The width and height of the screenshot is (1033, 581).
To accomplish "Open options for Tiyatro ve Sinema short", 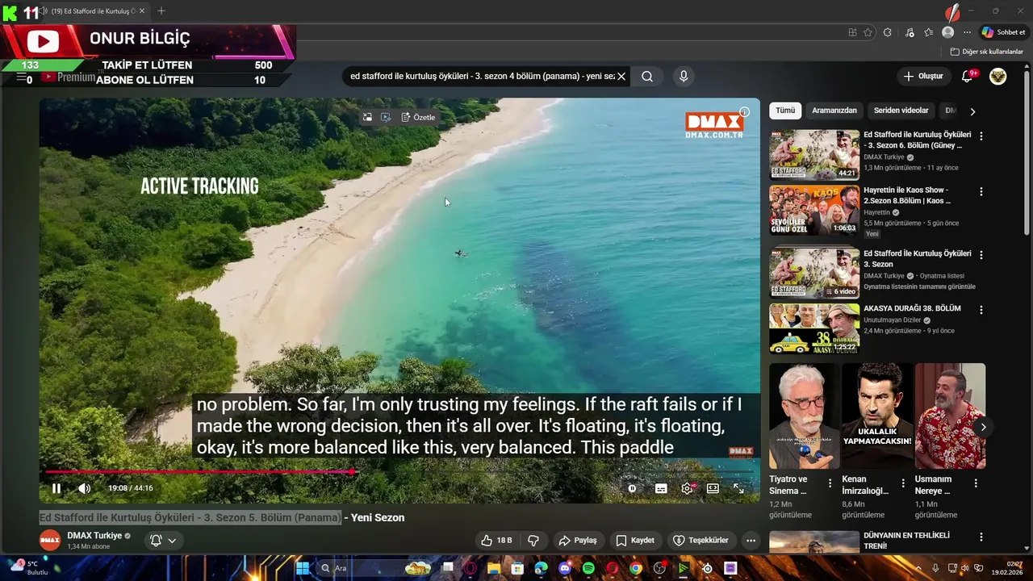I will (830, 483).
